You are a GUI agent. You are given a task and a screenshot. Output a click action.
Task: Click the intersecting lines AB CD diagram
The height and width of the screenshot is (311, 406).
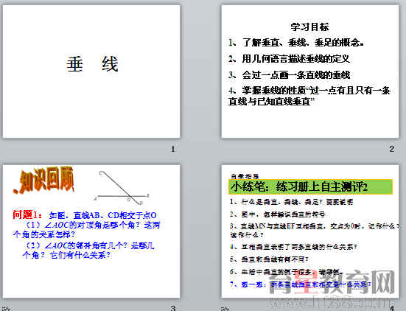point(122,188)
